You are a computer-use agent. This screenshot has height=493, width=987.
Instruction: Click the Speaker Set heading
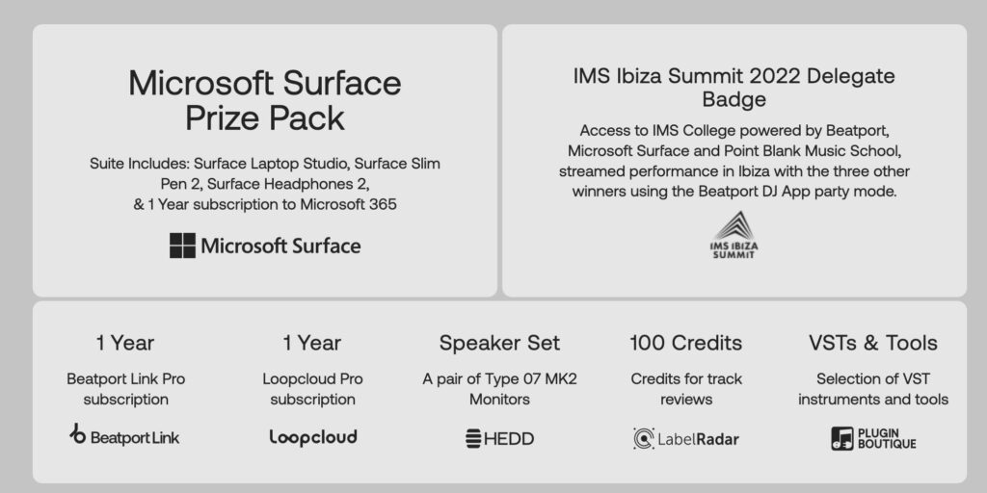[499, 343]
